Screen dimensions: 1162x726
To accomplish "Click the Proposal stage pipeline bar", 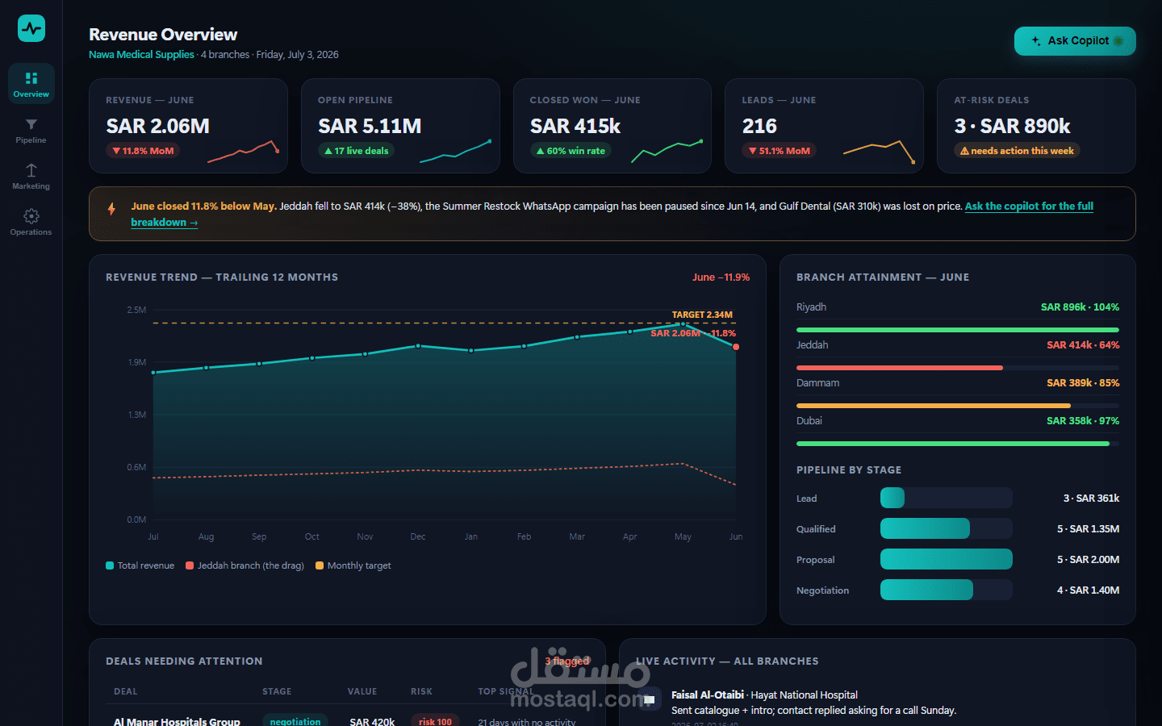I will click(x=947, y=559).
